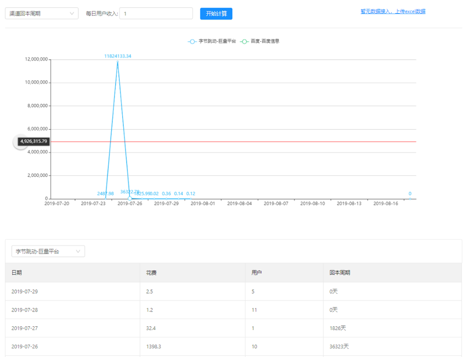Image resolution: width=464 pixels, height=357 pixels.
Task: Click the 回本周期 column header
Action: coord(340,273)
